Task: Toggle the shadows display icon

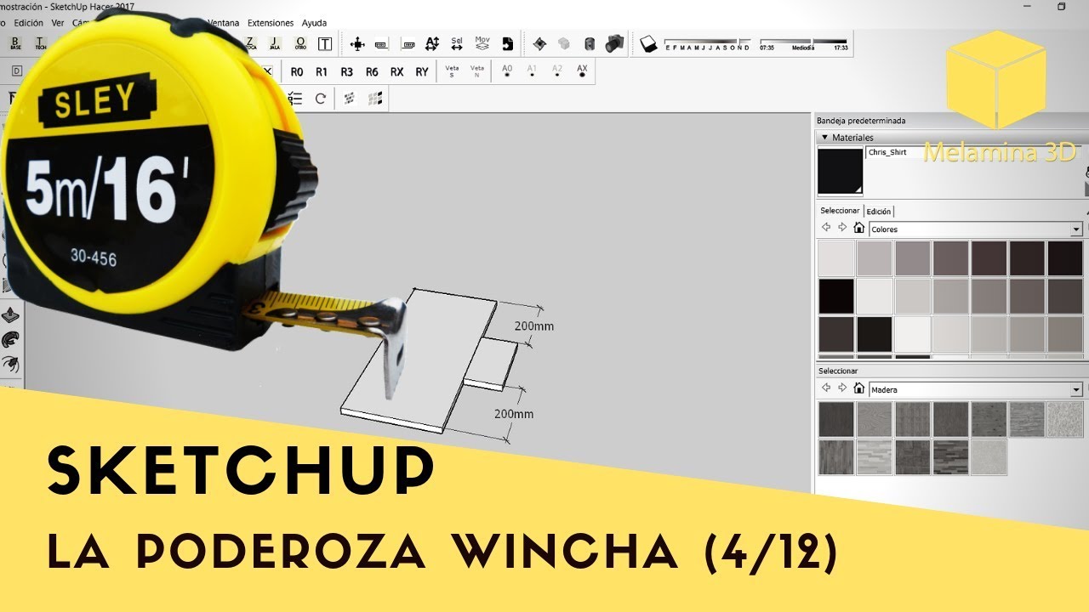Action: point(649,43)
